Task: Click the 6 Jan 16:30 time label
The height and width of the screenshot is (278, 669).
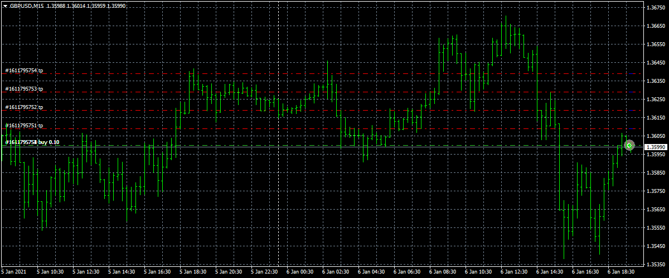Action: [x=585, y=273]
